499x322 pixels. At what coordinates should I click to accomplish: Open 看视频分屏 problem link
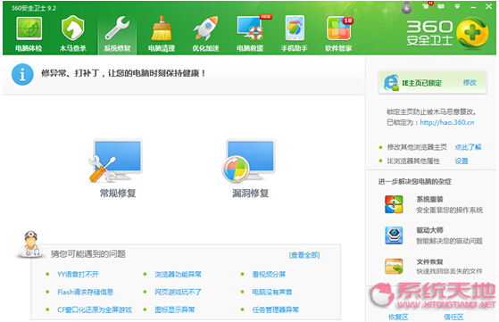pyautogui.click(x=269, y=275)
